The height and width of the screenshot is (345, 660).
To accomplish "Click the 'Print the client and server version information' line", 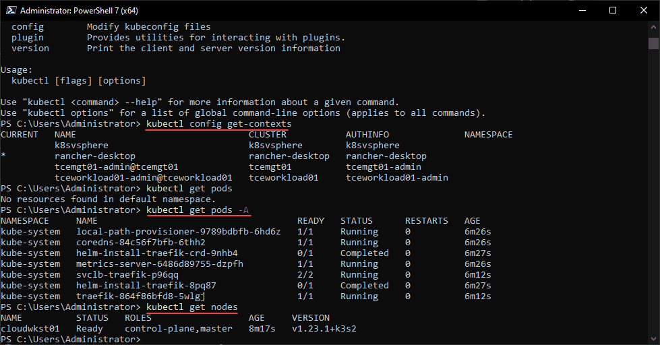I will (x=214, y=49).
